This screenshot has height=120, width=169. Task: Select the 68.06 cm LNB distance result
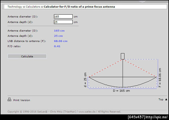tap(61, 41)
